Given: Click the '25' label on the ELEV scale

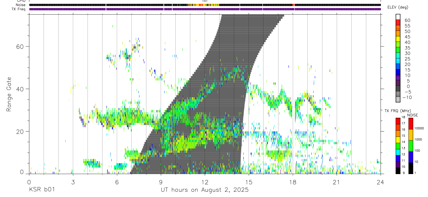Looking at the screenshot, I should click(x=407, y=59).
